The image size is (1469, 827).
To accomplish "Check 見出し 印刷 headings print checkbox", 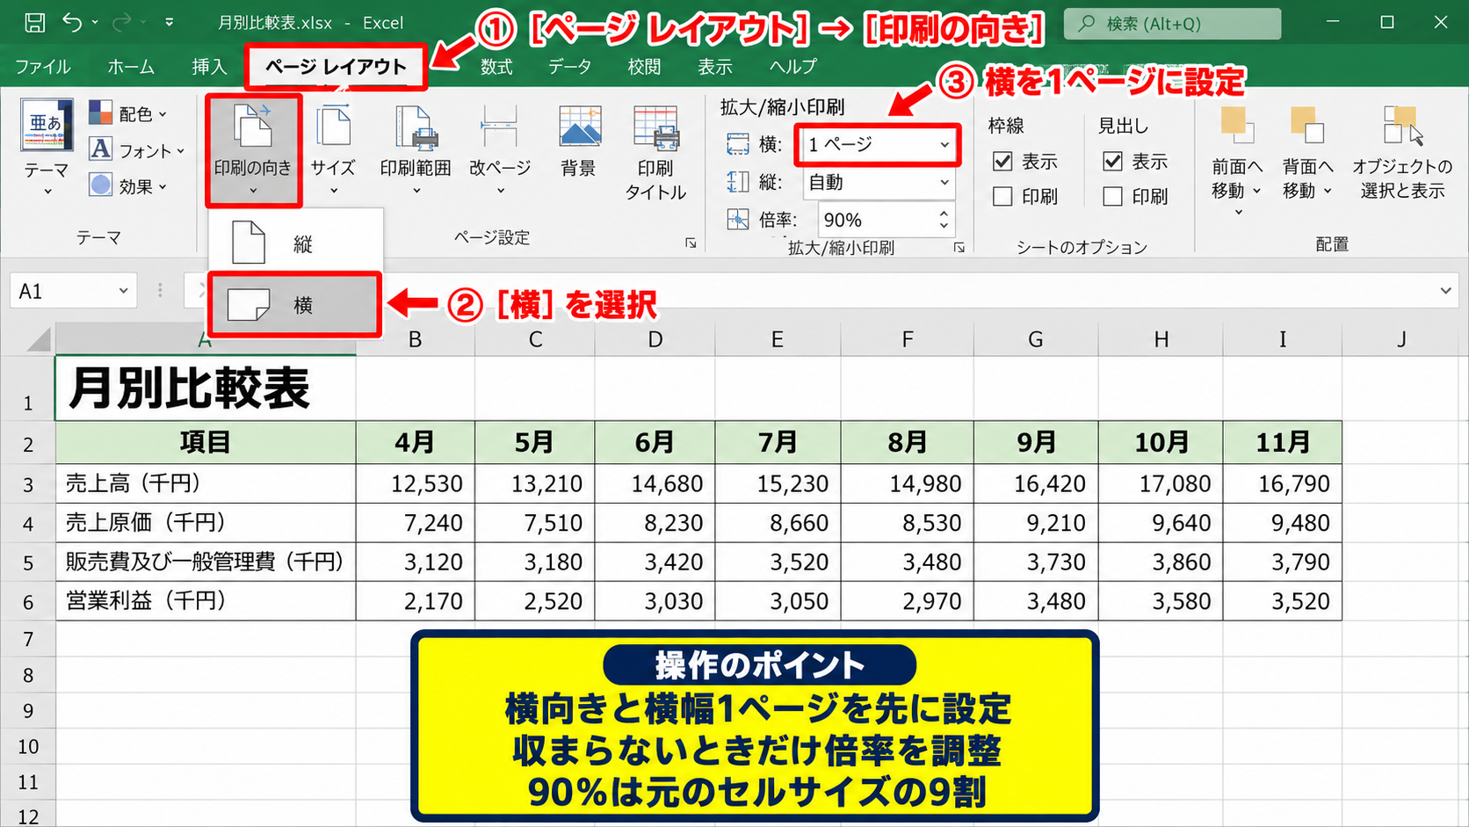I will [1112, 197].
